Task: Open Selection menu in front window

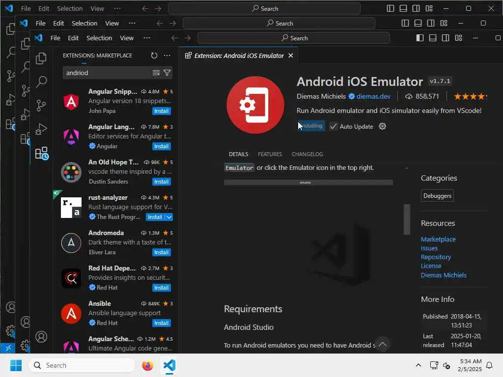Action: click(x=99, y=38)
